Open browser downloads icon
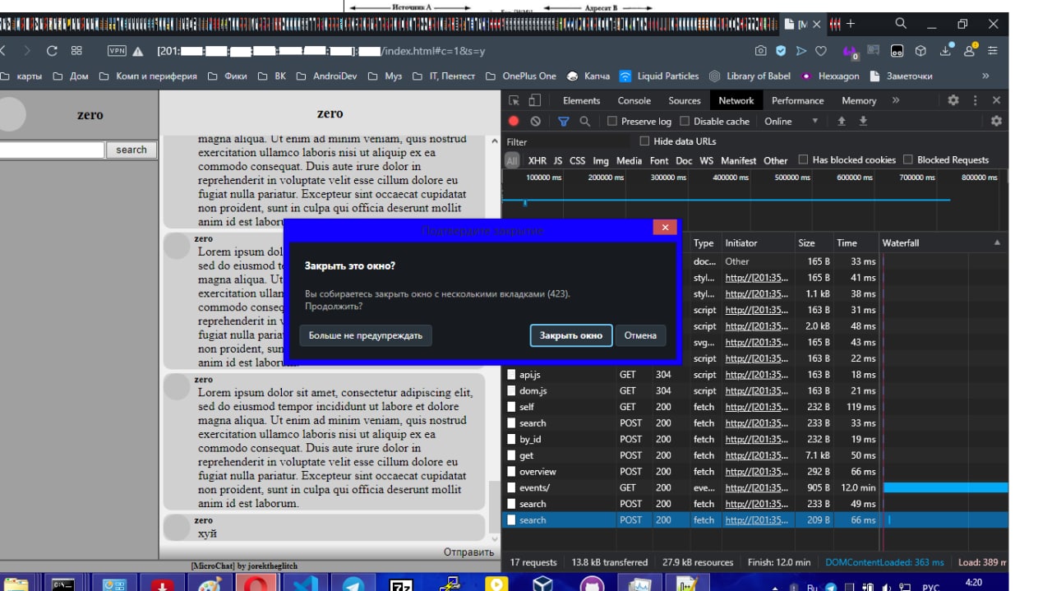1052x591 pixels. click(945, 51)
